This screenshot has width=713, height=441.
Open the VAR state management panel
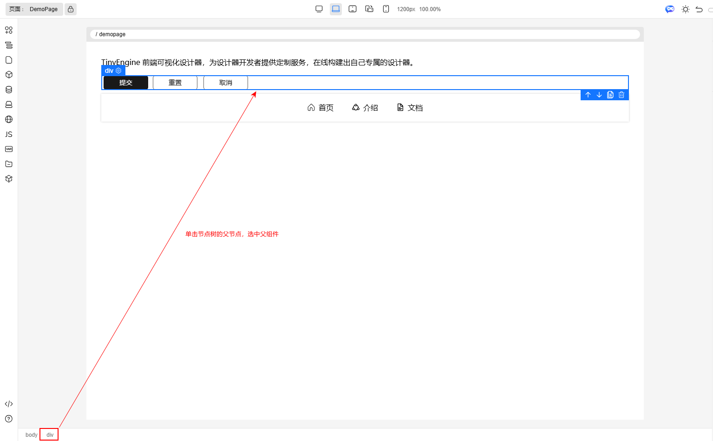(x=9, y=149)
